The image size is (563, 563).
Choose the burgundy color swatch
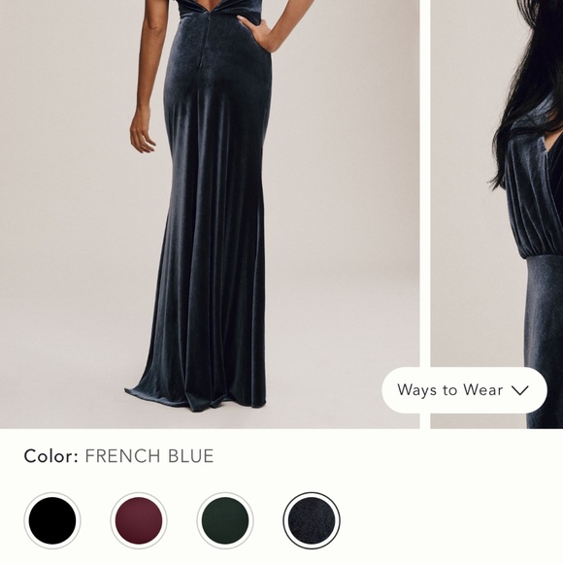click(139, 520)
